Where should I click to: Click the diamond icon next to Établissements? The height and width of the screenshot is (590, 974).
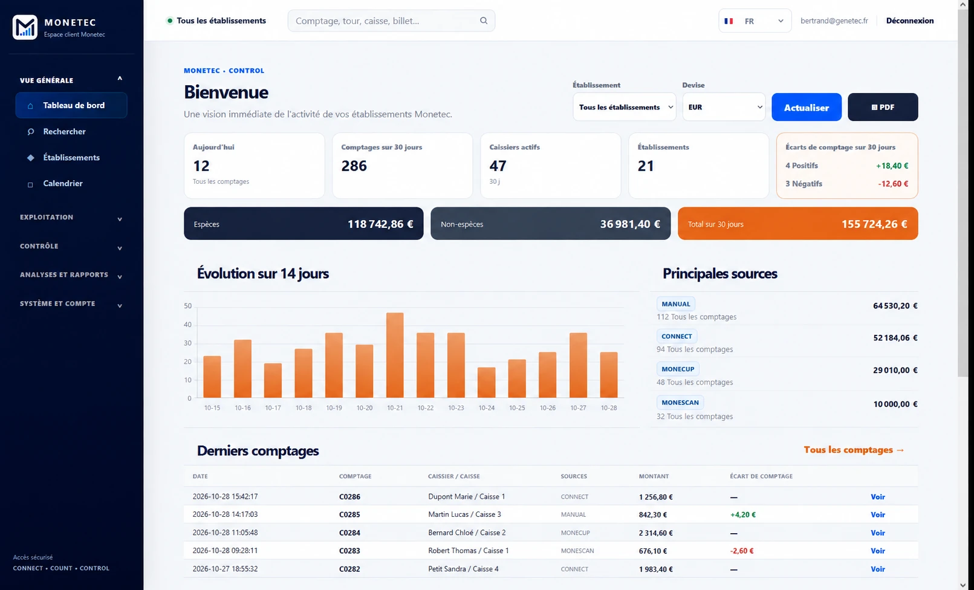(30, 158)
